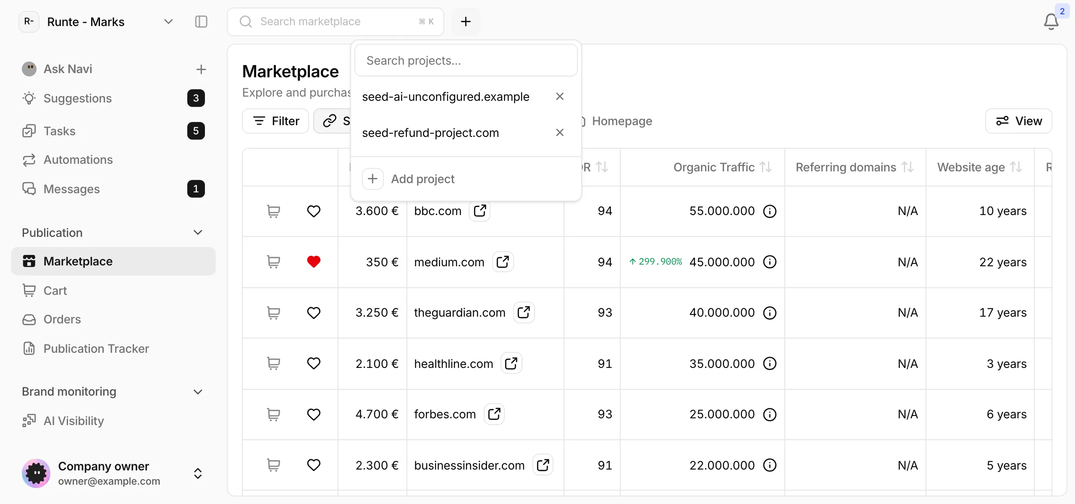The width and height of the screenshot is (1075, 504).
Task: Remove seed-ai-unconfigured.example project
Action: [560, 97]
